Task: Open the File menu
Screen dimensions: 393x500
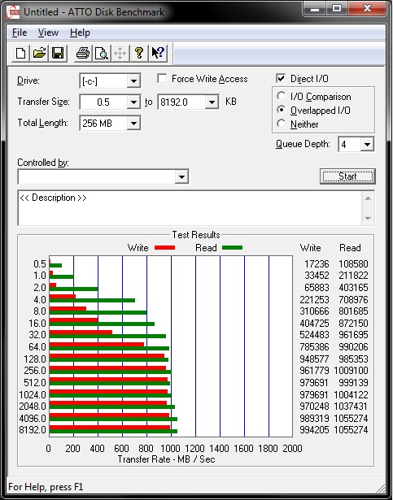Action: (x=20, y=33)
